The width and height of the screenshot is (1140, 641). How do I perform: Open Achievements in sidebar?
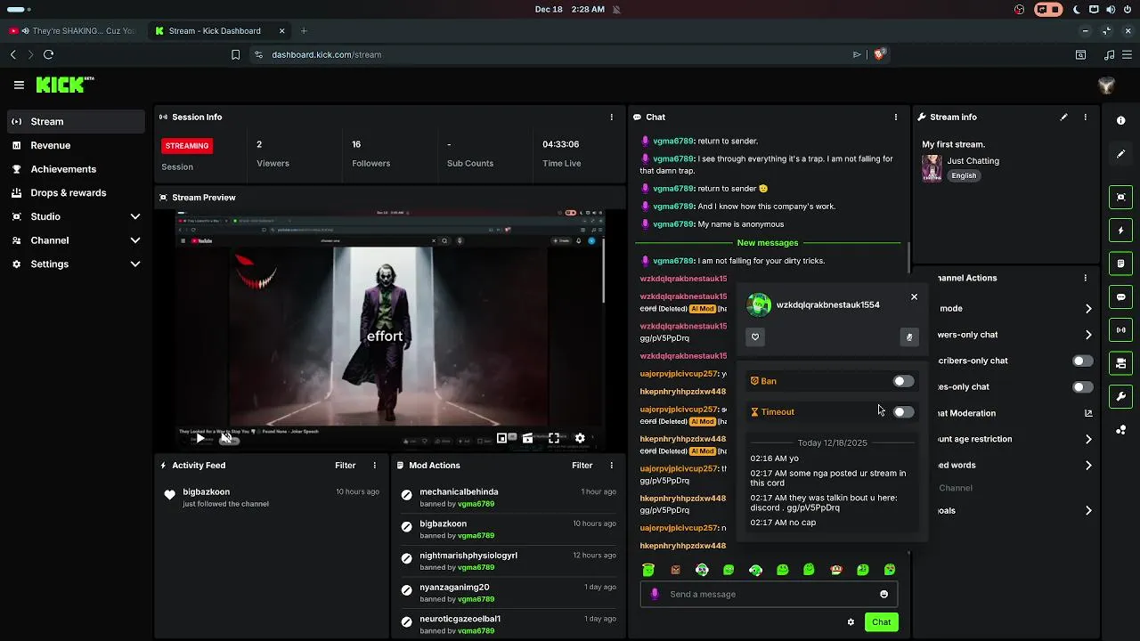tap(76, 169)
